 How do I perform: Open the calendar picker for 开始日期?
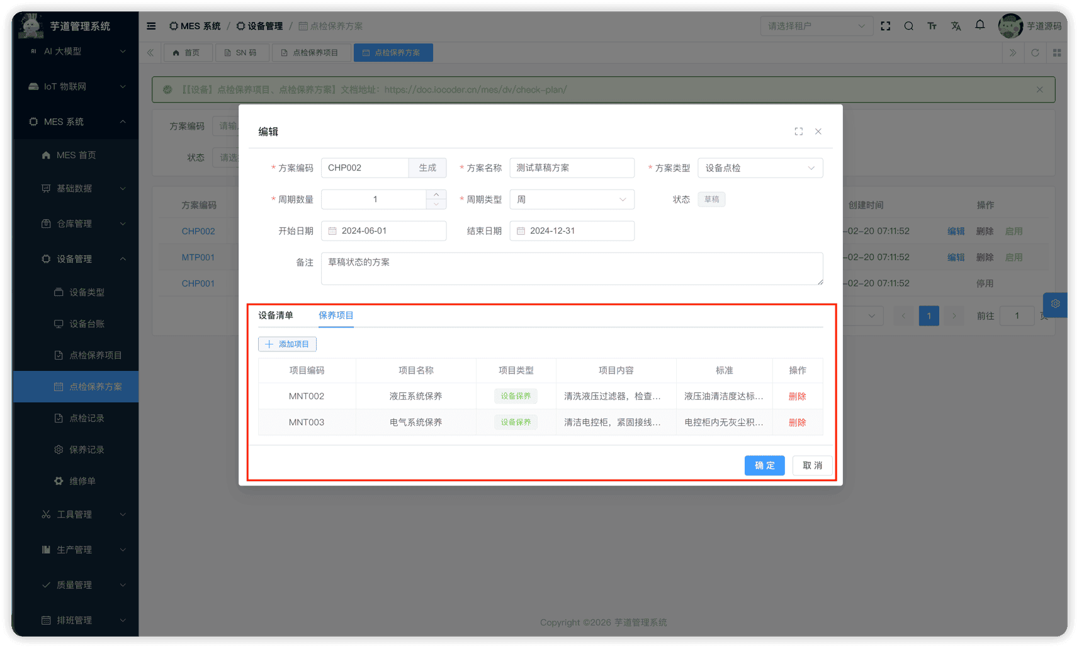[332, 230]
